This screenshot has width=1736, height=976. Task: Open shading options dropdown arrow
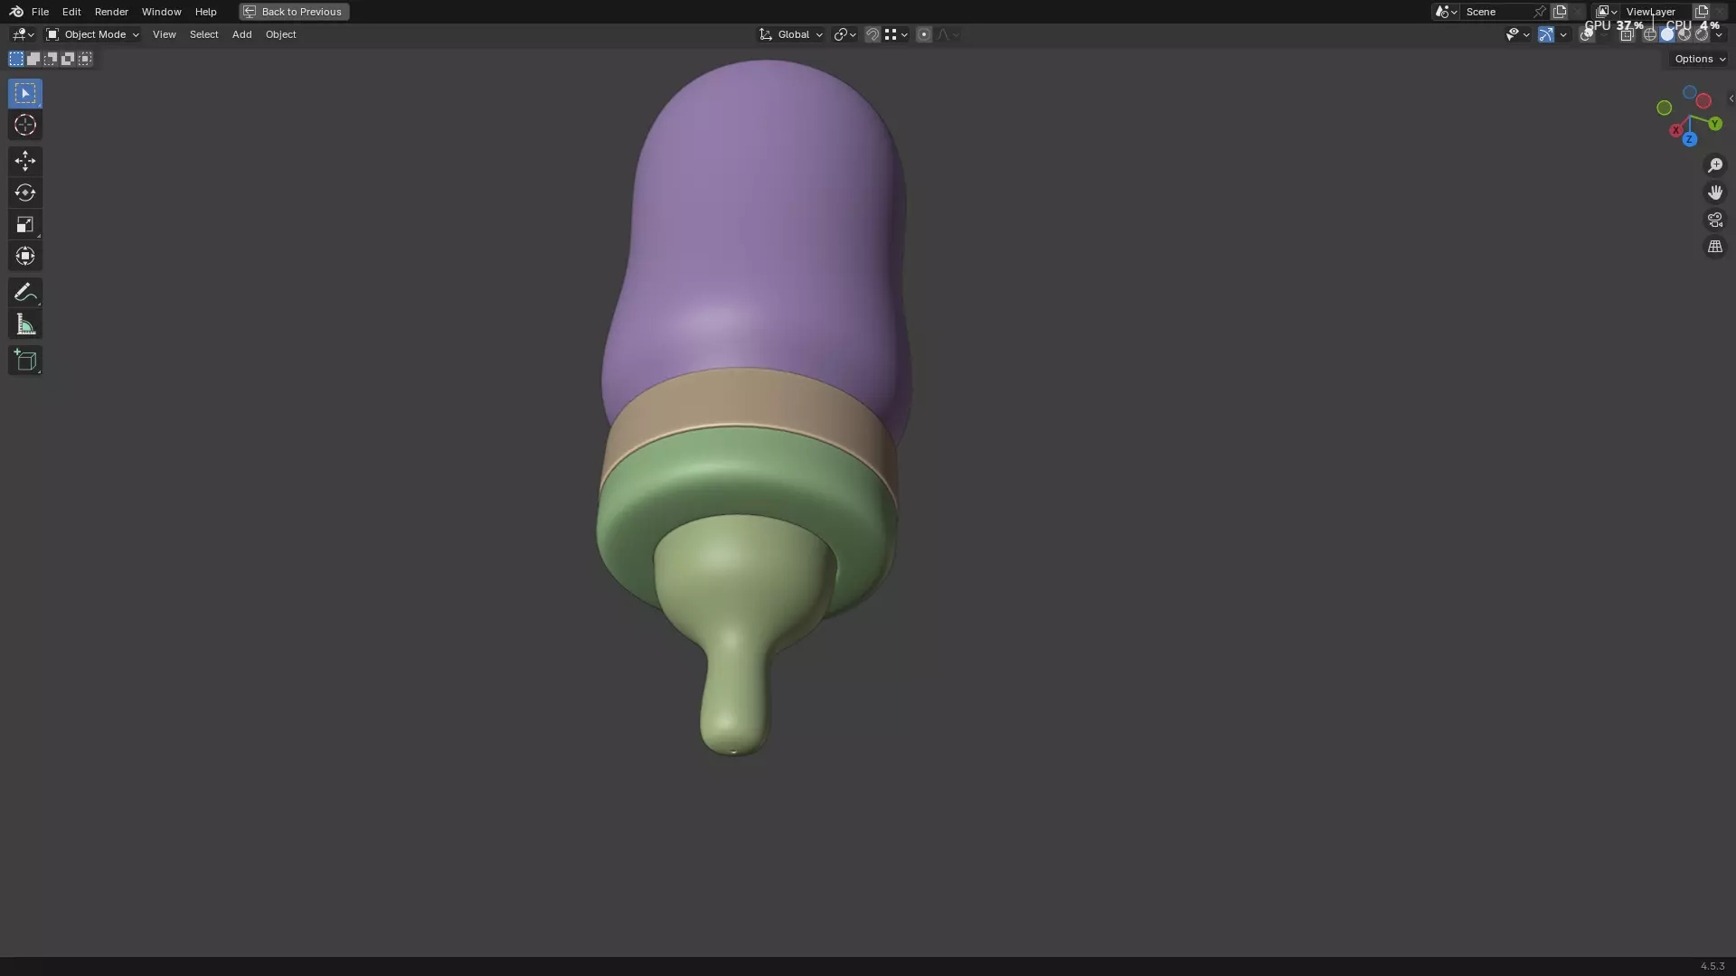tap(1719, 34)
